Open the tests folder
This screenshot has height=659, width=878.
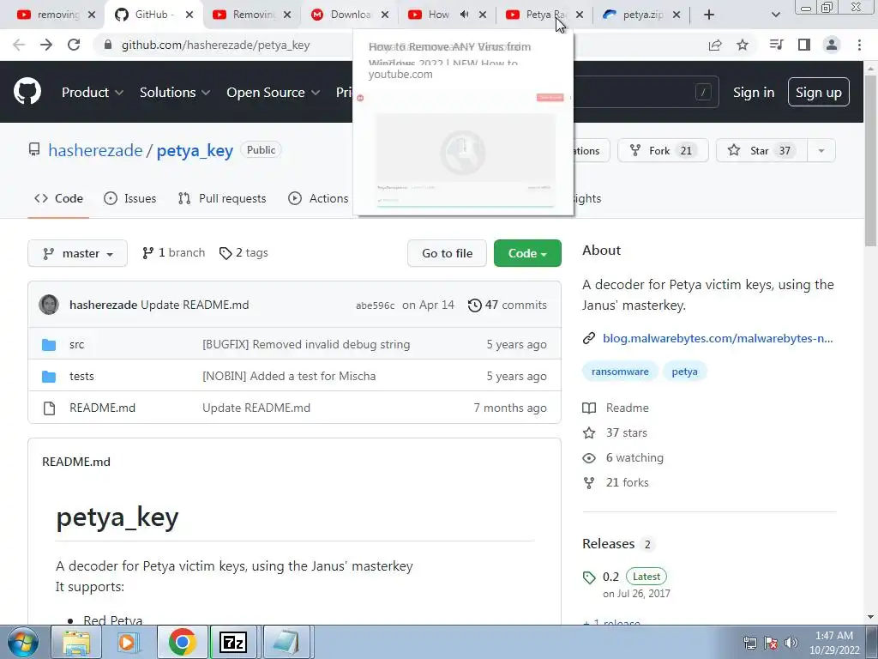(81, 376)
